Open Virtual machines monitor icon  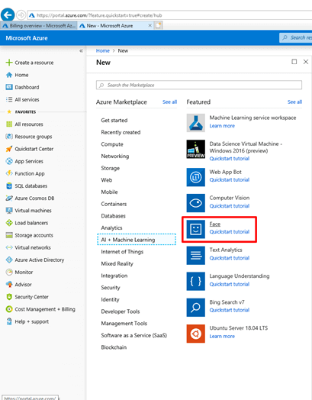tap(9, 211)
